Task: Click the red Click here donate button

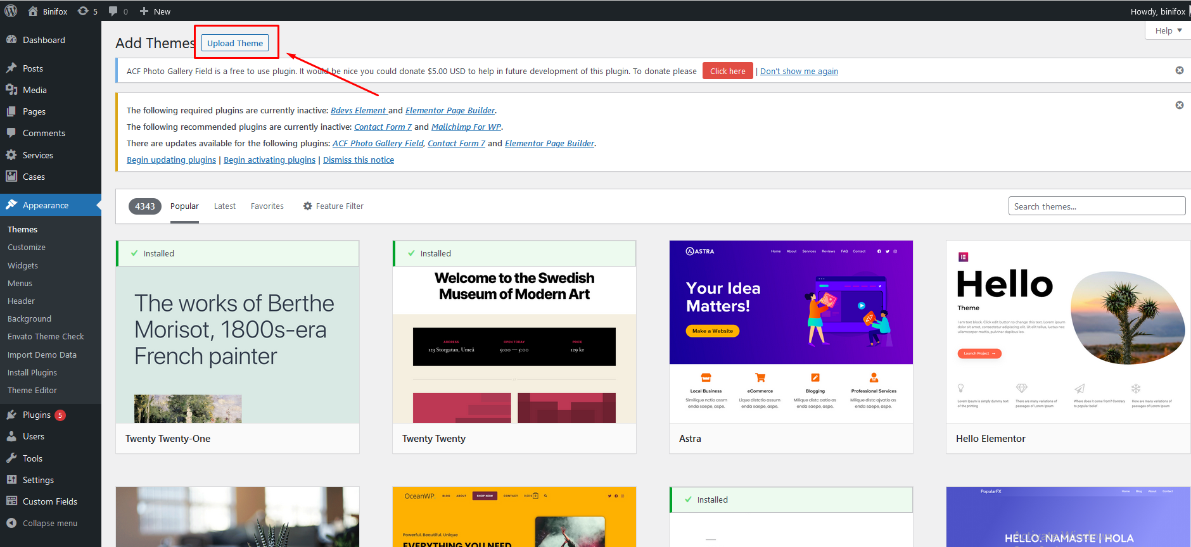Action: coord(727,71)
